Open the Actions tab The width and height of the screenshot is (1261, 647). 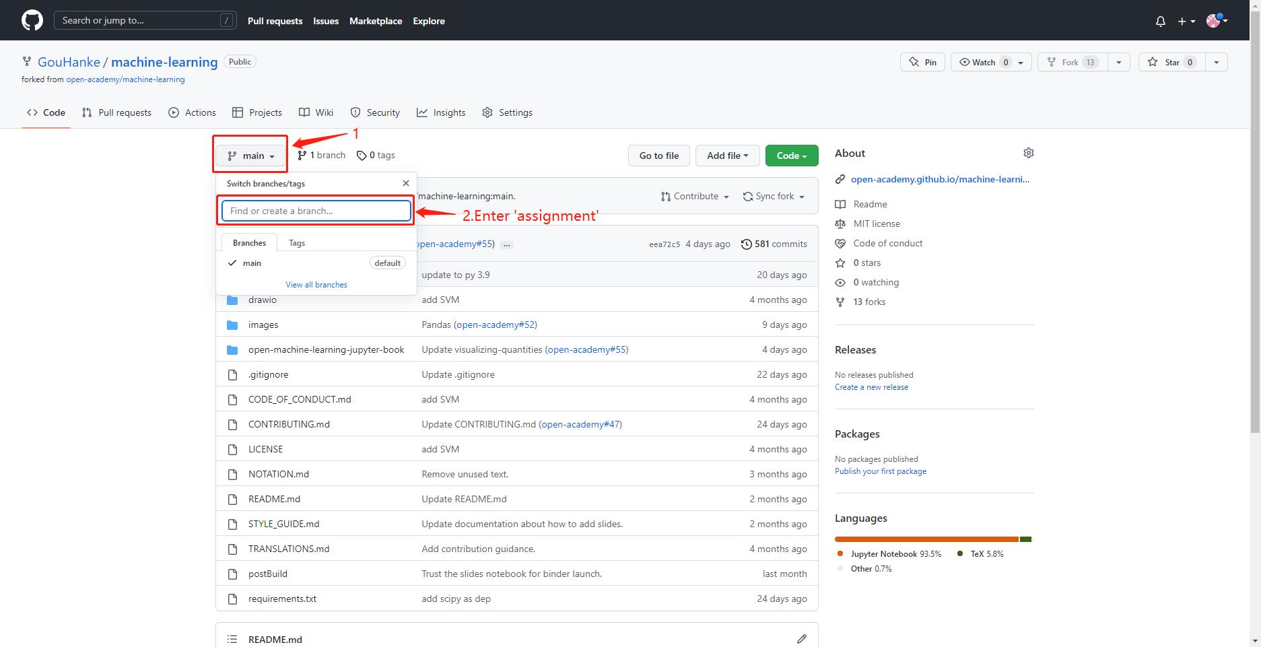click(x=192, y=112)
